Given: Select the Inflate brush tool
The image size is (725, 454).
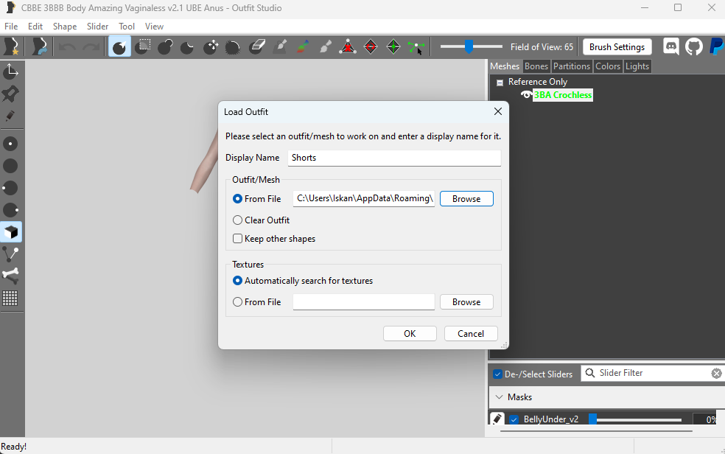Looking at the screenshot, I should point(165,46).
